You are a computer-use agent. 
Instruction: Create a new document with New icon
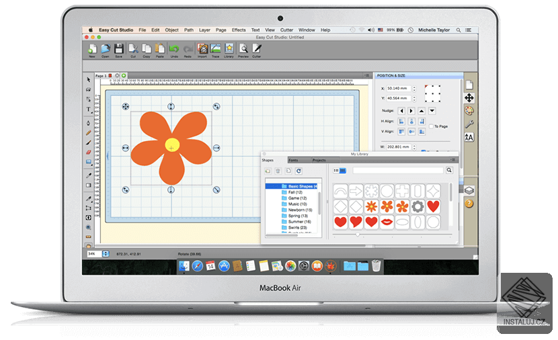pyautogui.click(x=92, y=50)
